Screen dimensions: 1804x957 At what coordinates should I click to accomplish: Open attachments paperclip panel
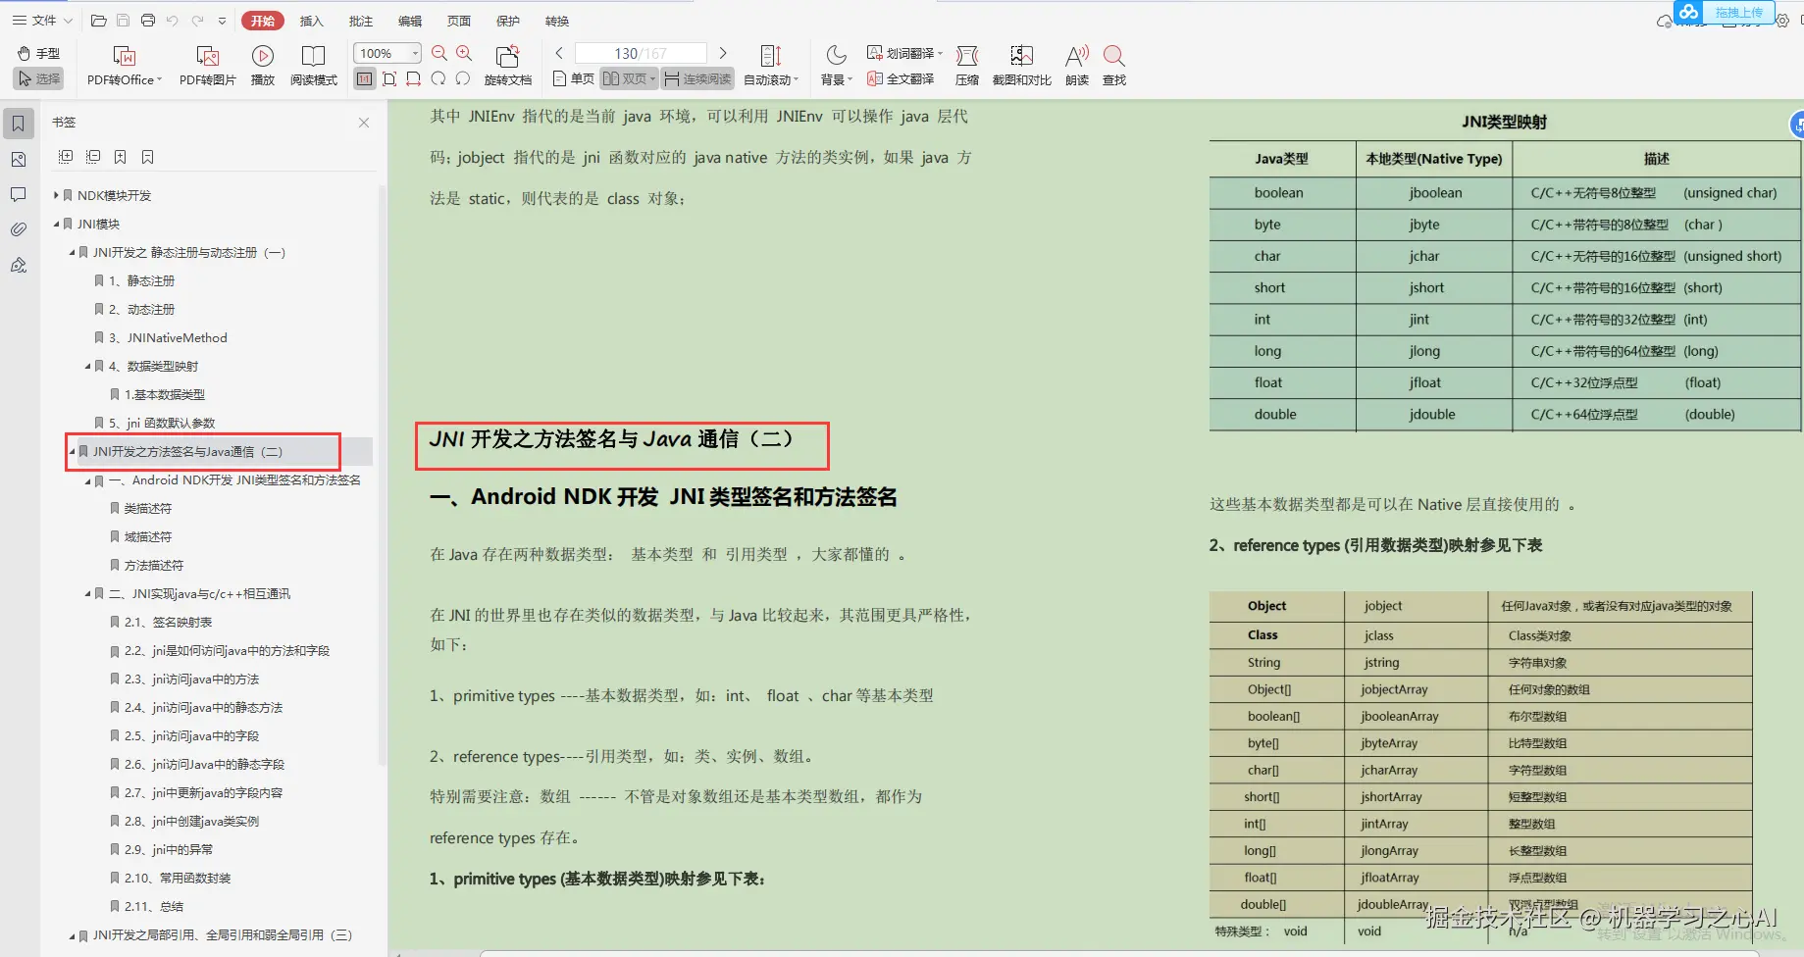[x=19, y=229]
